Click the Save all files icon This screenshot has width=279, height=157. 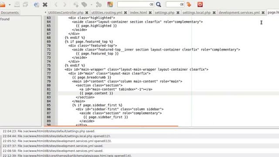pos(25,4)
